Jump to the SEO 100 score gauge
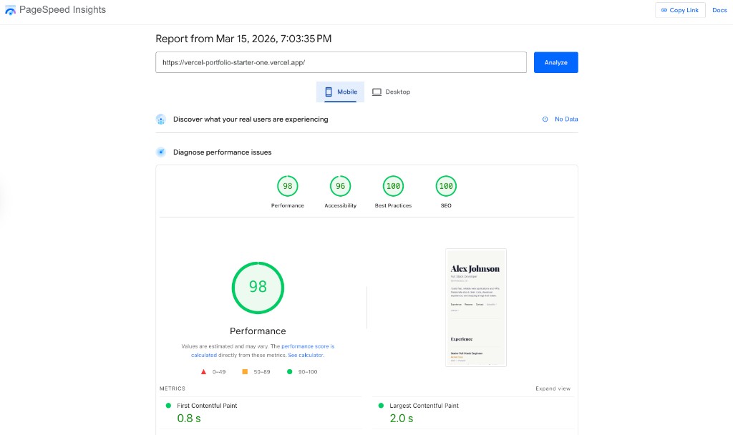The height and width of the screenshot is (435, 733). (446, 187)
